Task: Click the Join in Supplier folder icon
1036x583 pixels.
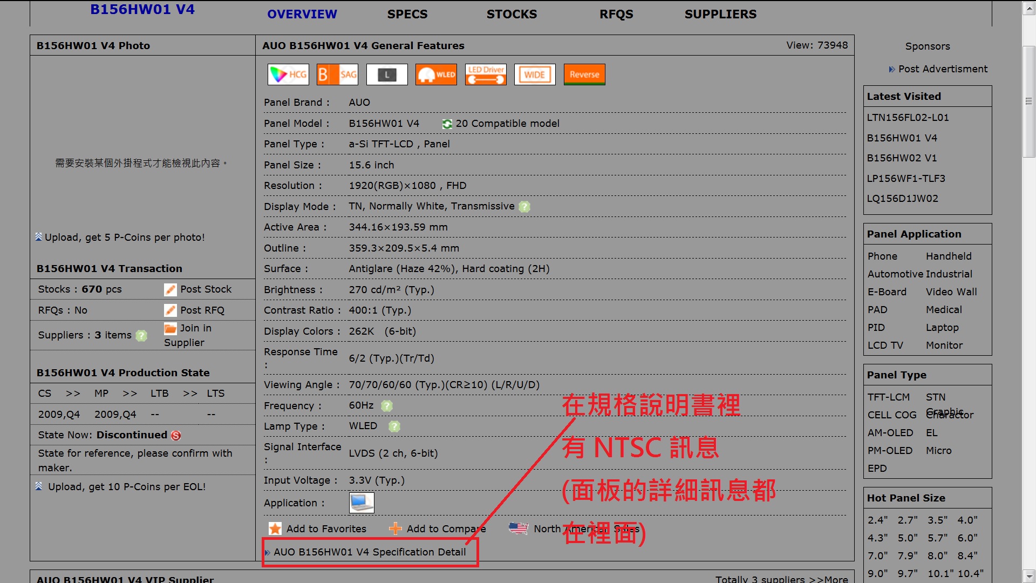Action: click(x=171, y=328)
